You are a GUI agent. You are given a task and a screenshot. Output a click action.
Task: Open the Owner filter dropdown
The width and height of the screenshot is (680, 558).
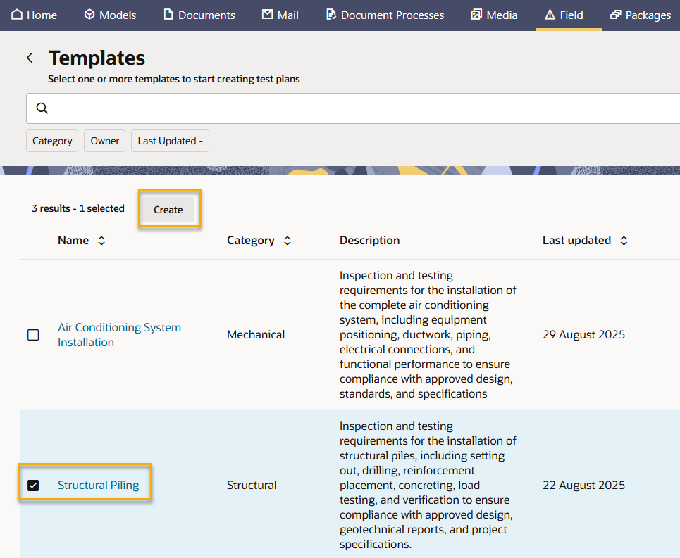click(105, 141)
